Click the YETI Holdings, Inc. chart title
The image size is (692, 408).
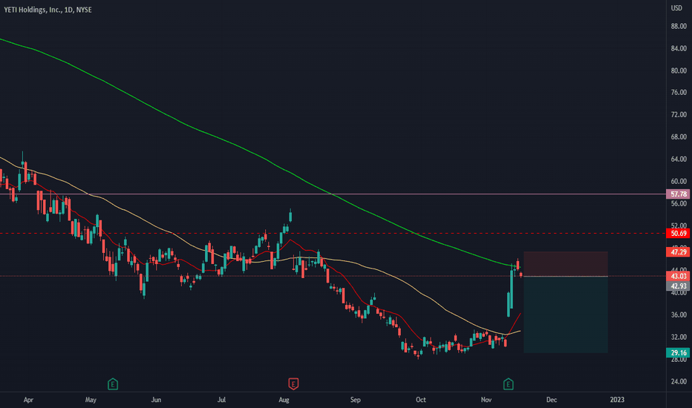(48, 10)
